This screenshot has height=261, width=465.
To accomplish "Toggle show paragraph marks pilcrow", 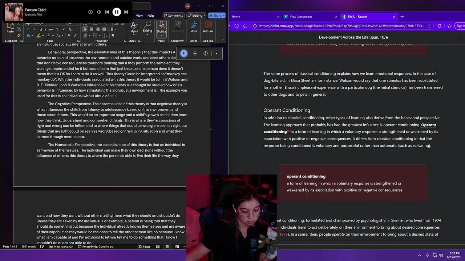I will point(113,36).
